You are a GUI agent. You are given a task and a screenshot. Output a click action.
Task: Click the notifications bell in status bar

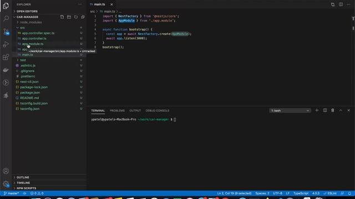click(349, 193)
